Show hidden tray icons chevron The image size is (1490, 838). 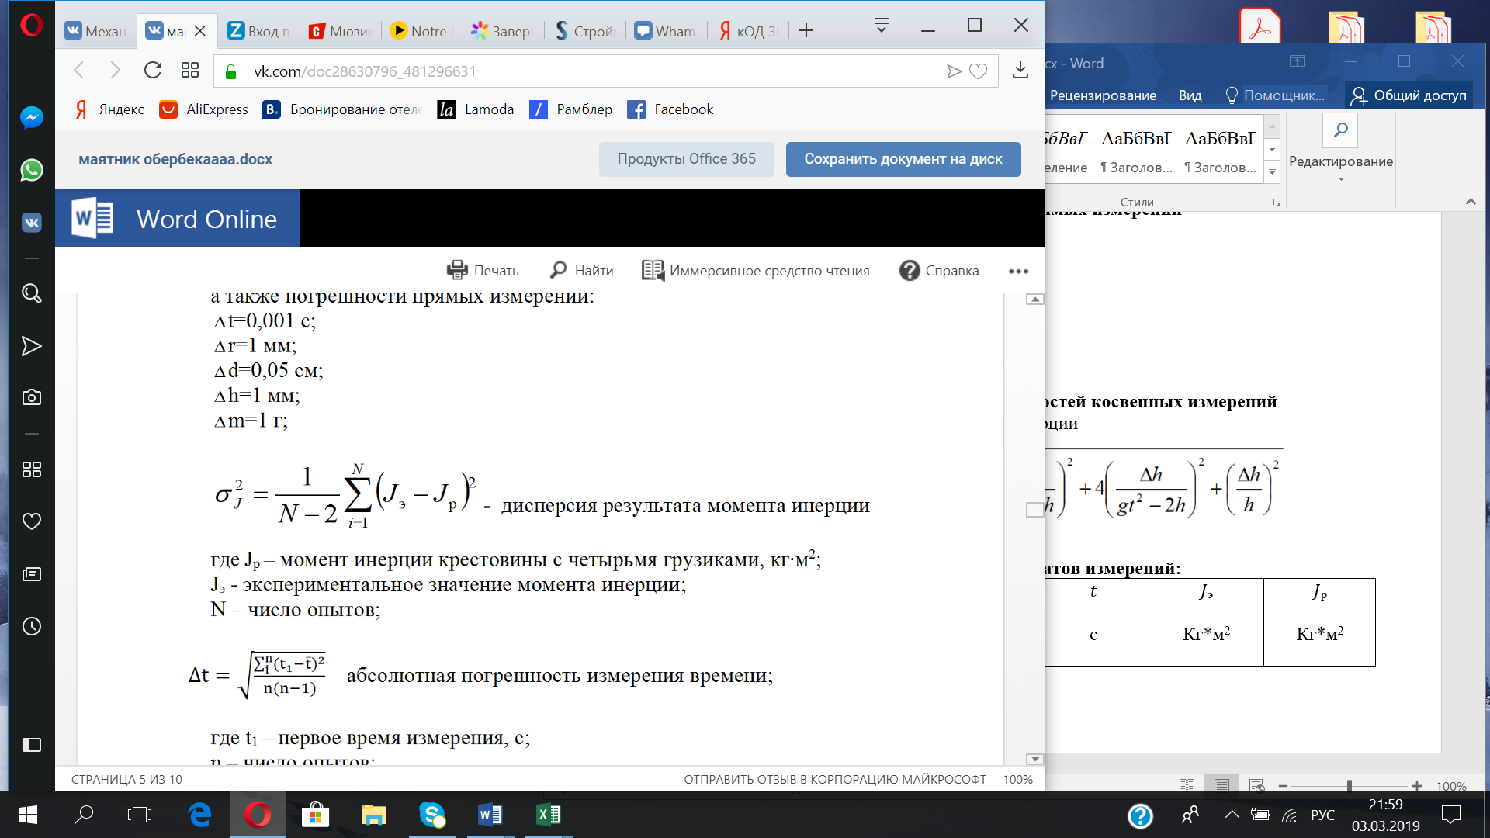point(1232,815)
